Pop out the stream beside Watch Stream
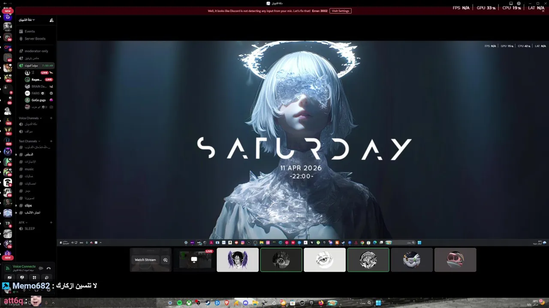Screen dimensions: 549x308 (x=165, y=260)
